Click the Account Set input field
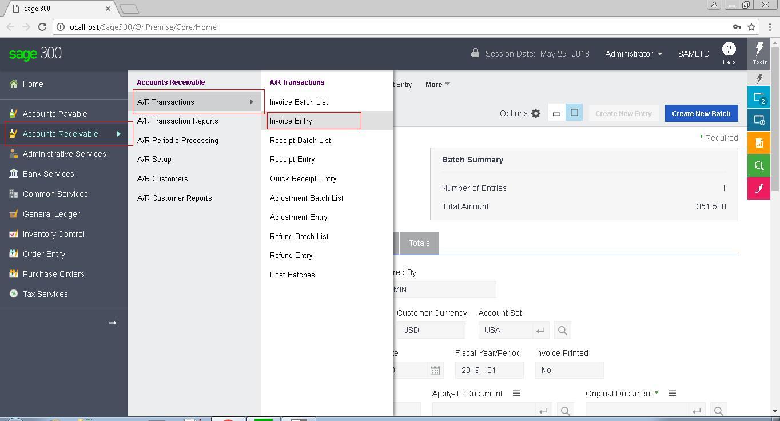Screen dimensions: 780x421 click(506, 330)
